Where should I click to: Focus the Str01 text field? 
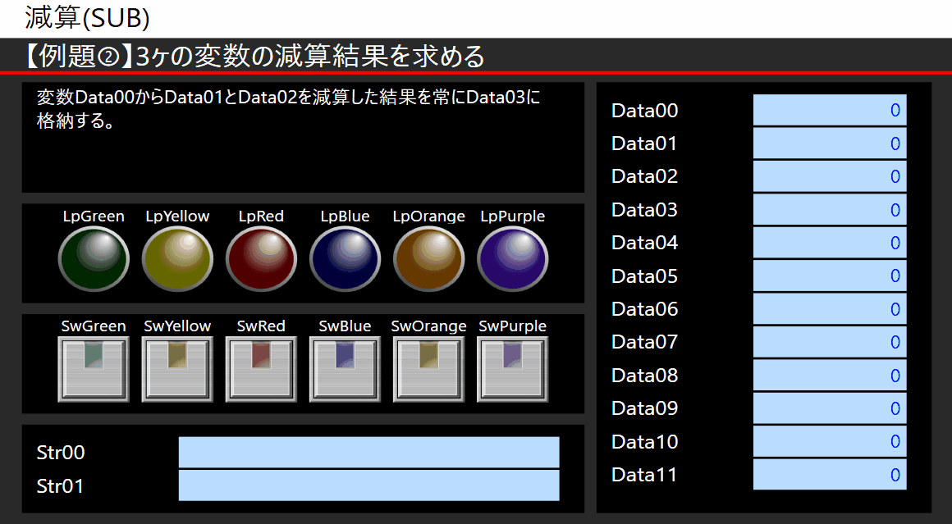[368, 485]
